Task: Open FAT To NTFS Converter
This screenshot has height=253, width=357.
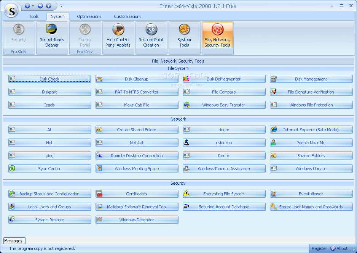Action: [137, 92]
